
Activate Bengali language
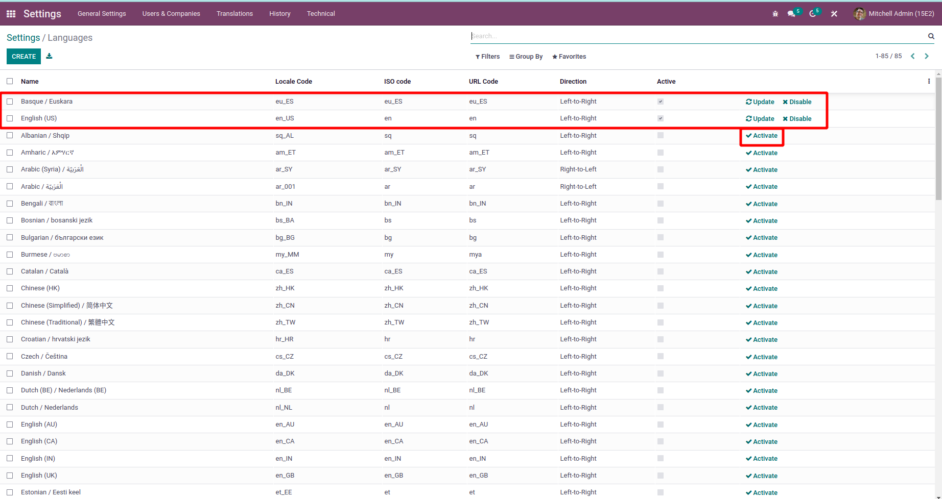click(x=762, y=204)
